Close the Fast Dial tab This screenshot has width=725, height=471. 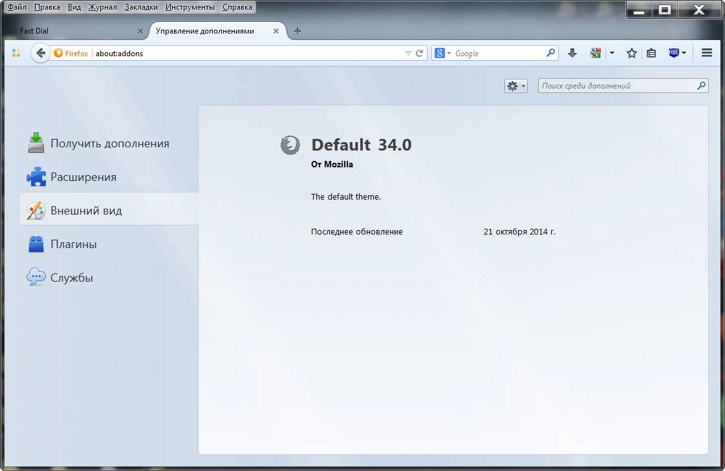click(x=140, y=31)
